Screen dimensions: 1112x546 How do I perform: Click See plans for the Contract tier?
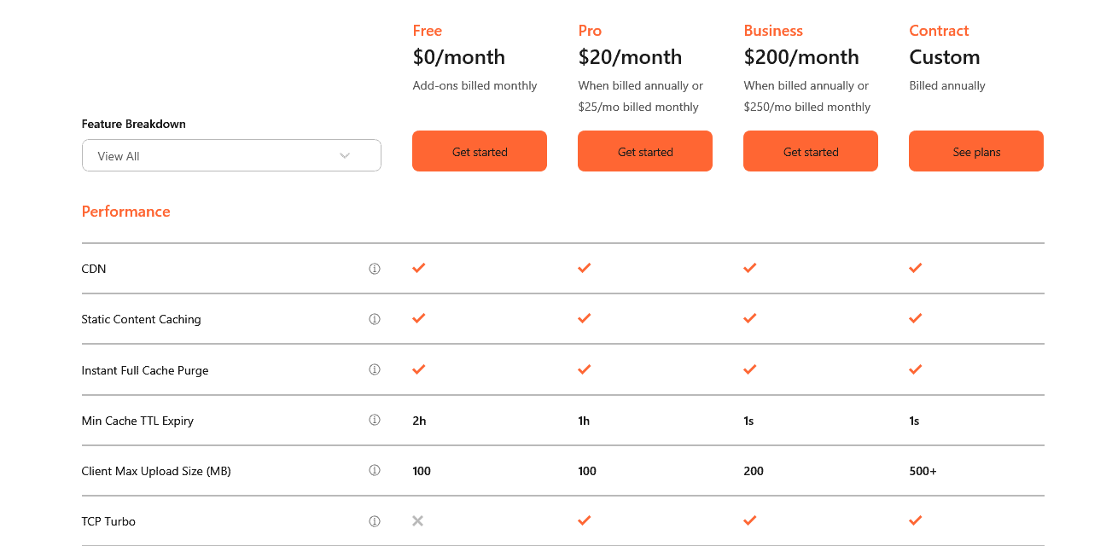point(975,151)
